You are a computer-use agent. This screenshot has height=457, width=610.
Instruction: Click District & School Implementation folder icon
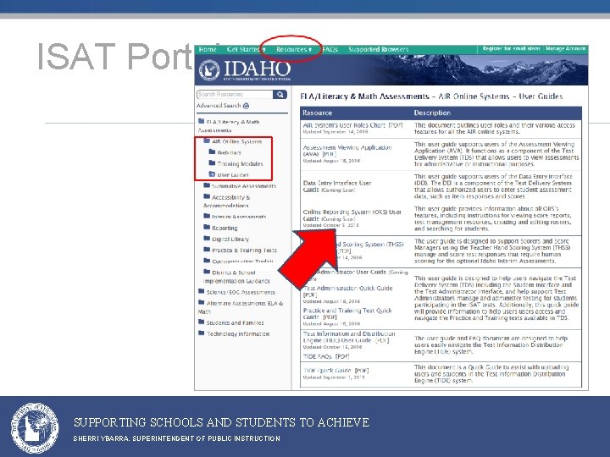[207, 272]
